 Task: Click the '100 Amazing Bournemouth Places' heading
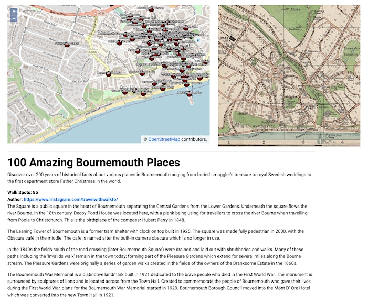click(x=93, y=162)
